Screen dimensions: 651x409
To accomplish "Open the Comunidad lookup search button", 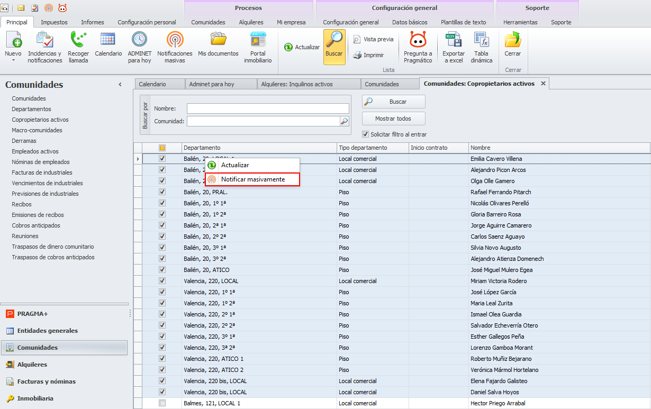I will (344, 121).
